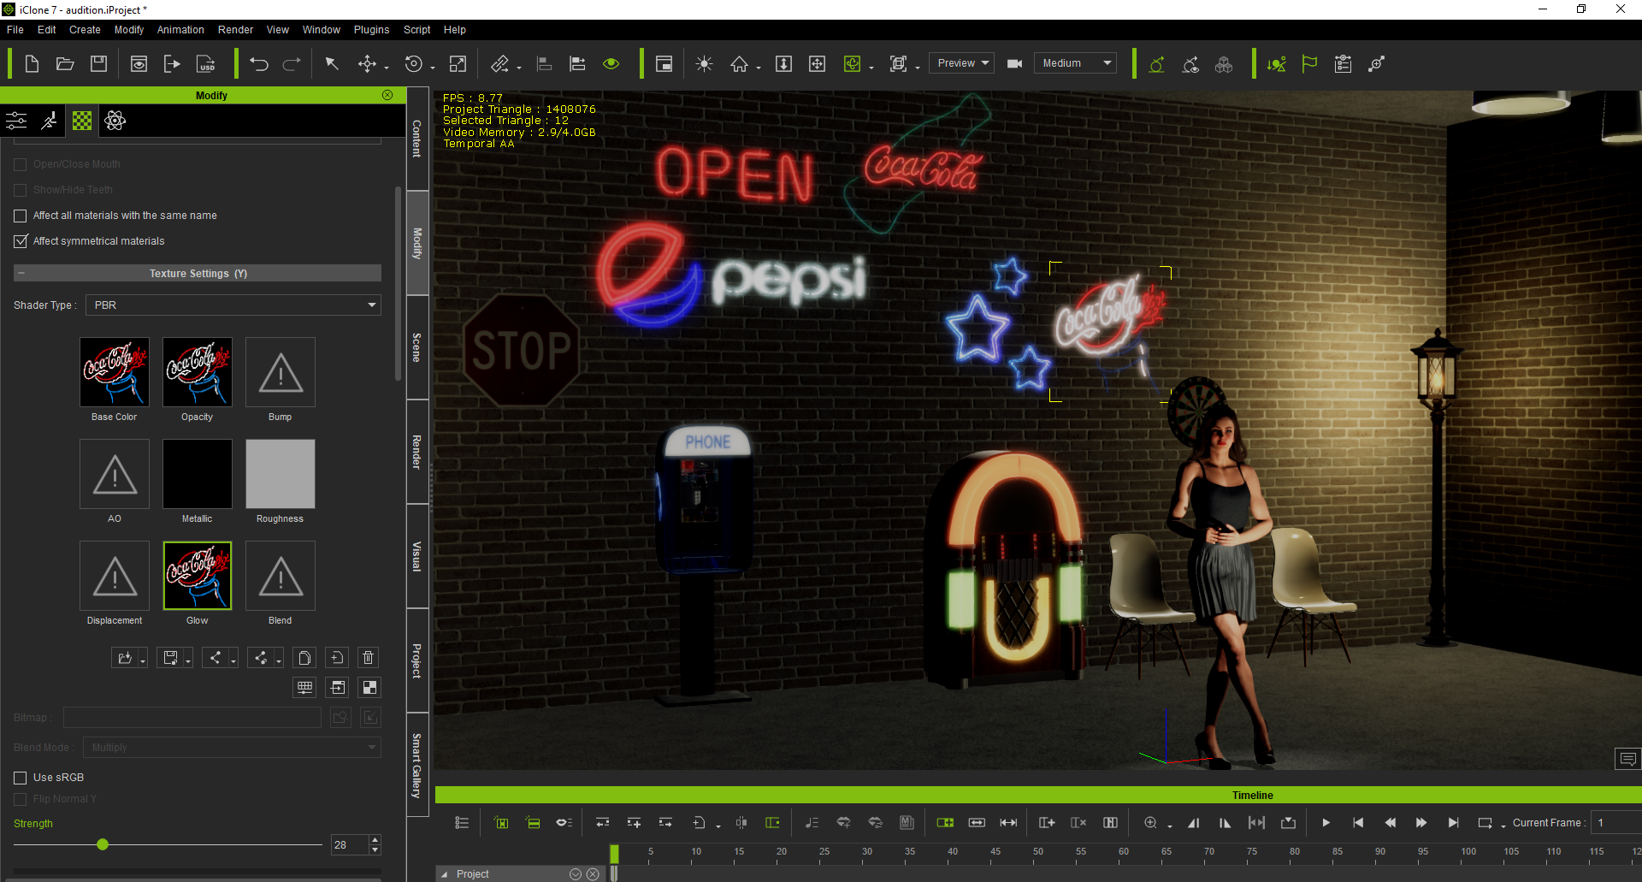Select the empty Bump texture slot
The height and width of the screenshot is (882, 1642).
281,372
